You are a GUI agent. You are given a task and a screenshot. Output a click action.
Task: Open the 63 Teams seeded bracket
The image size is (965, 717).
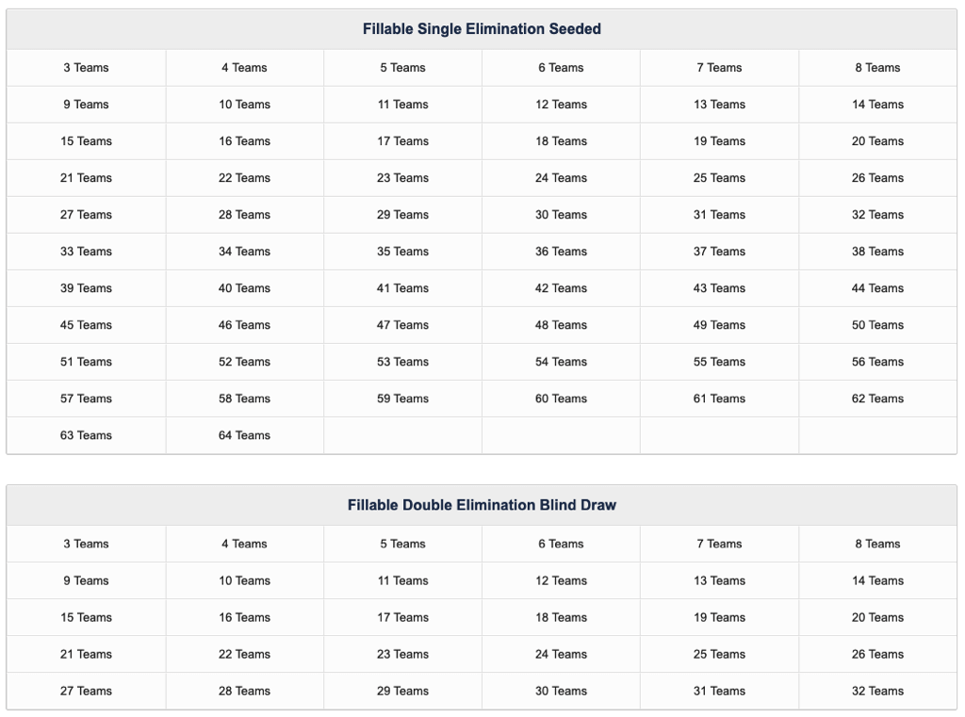(86, 435)
